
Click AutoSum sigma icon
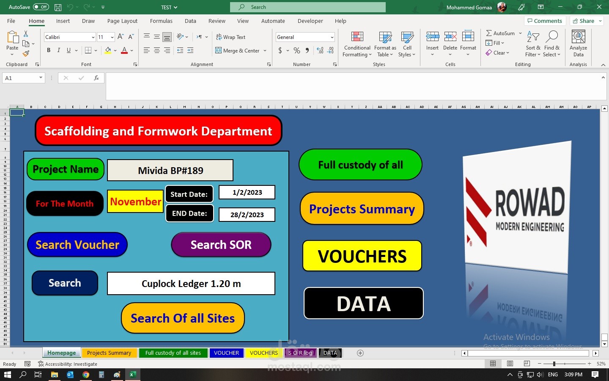[489, 33]
